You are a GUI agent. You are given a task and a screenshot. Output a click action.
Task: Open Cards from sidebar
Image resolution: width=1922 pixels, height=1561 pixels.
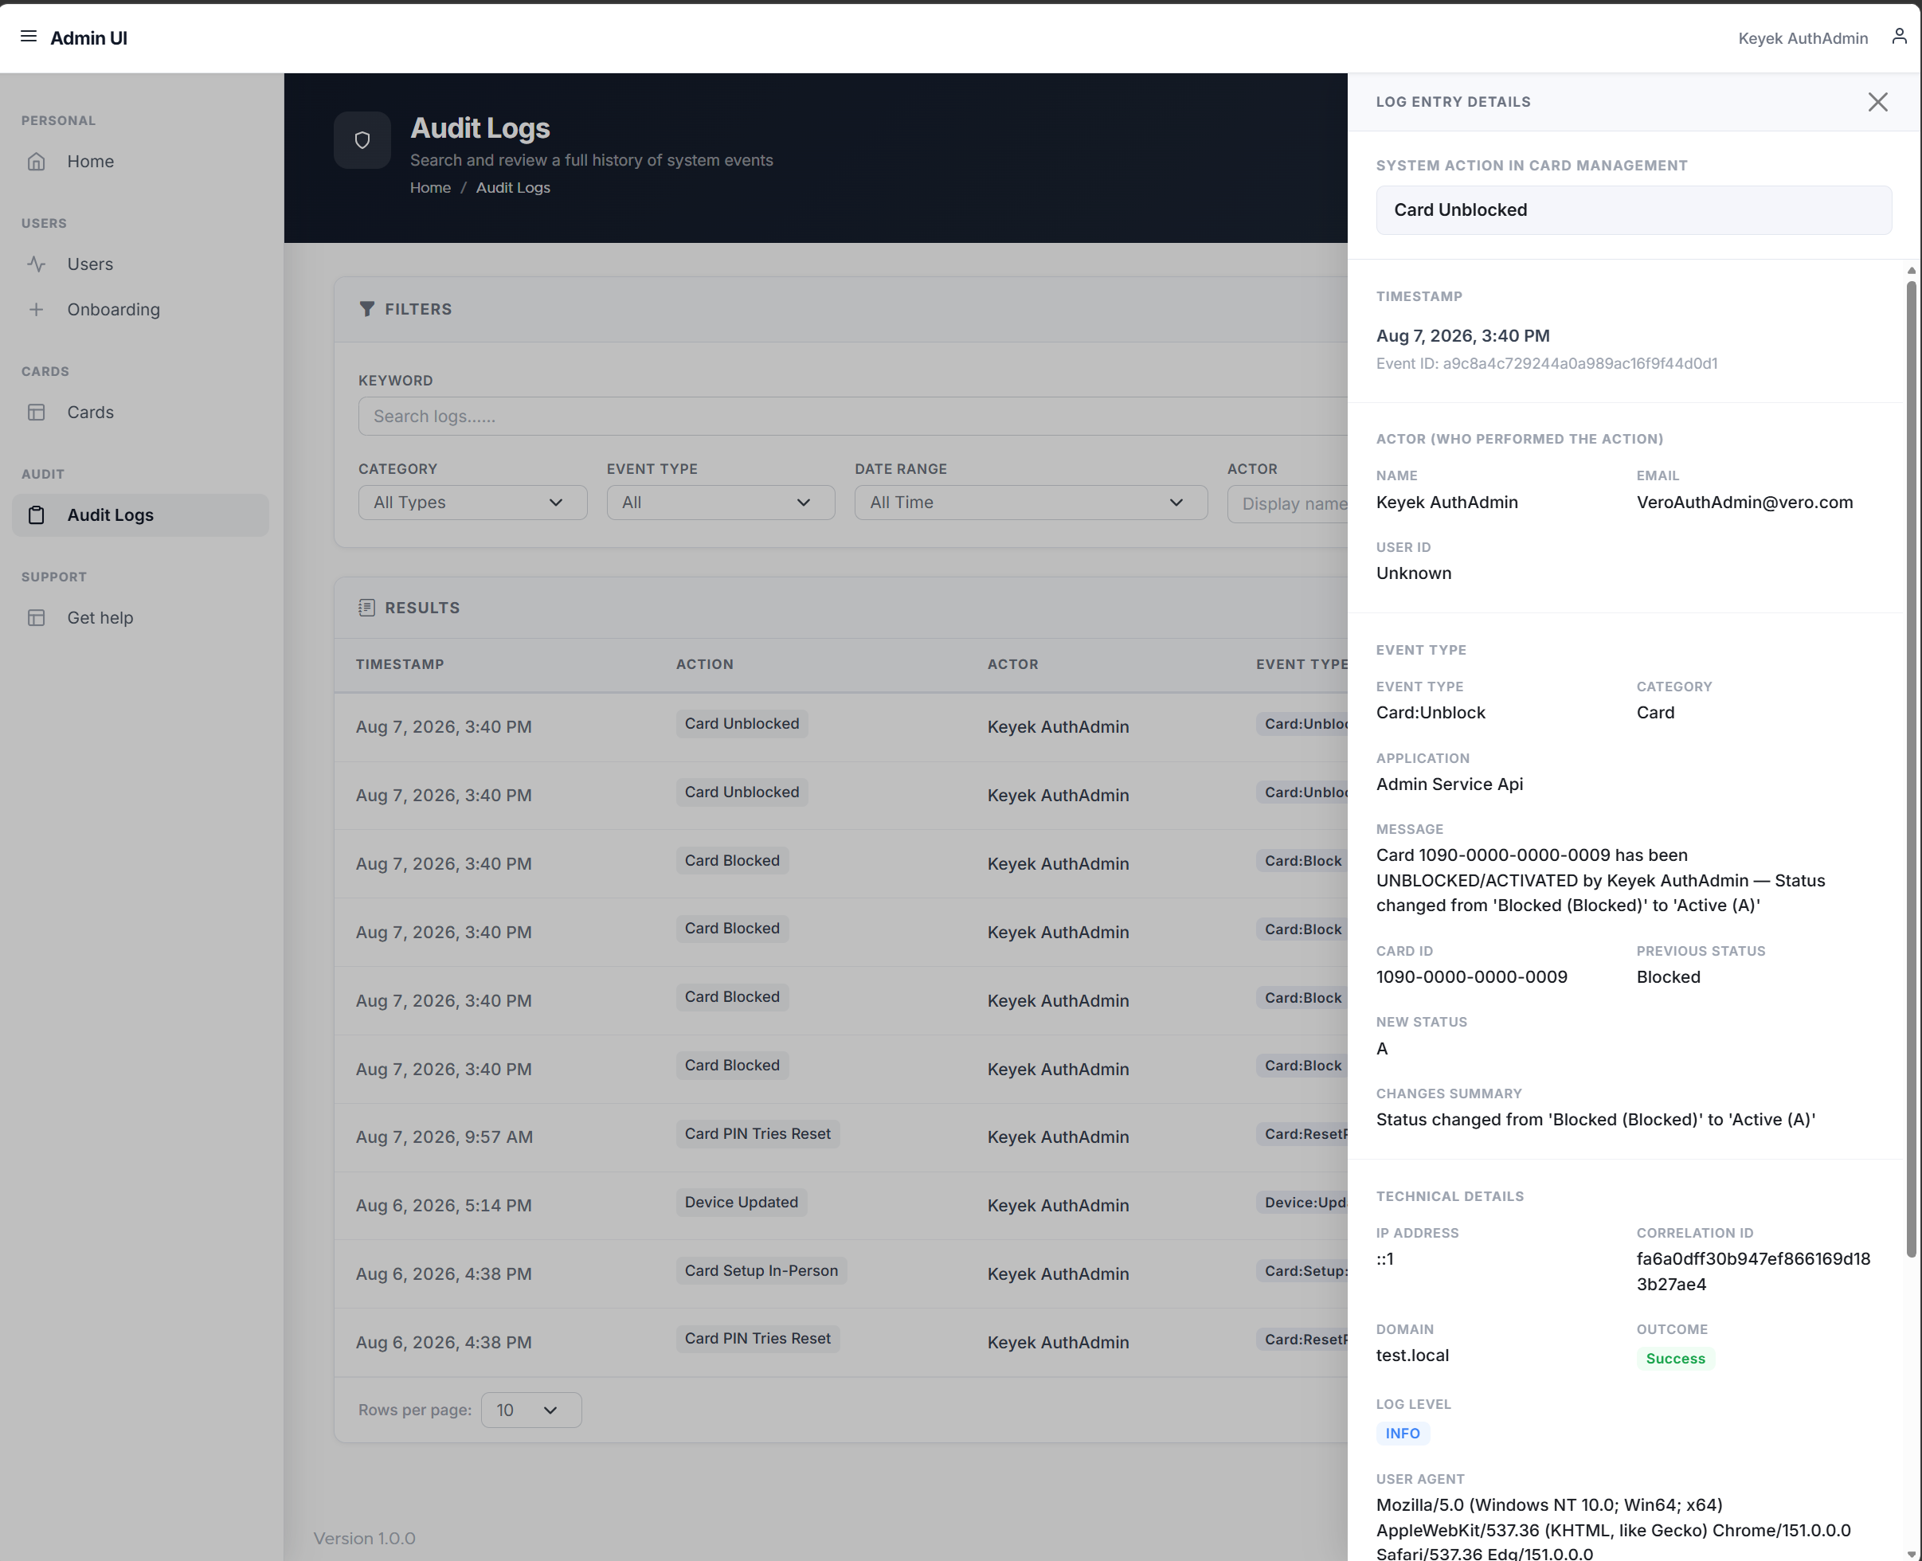coord(140,413)
